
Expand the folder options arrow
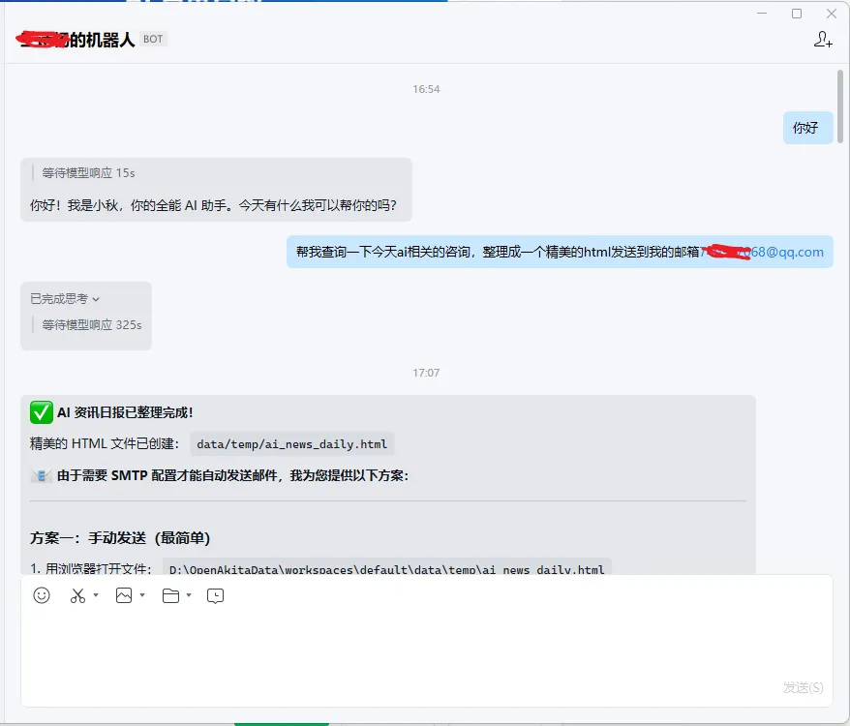(x=189, y=595)
